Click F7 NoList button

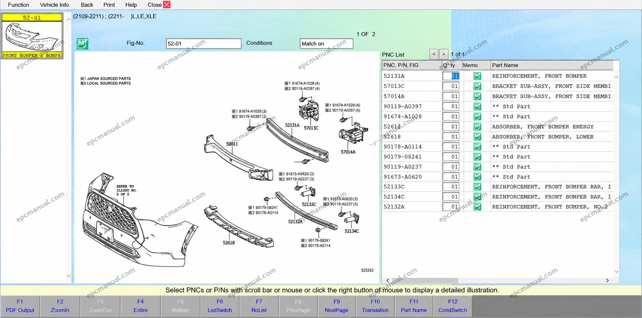(259, 306)
